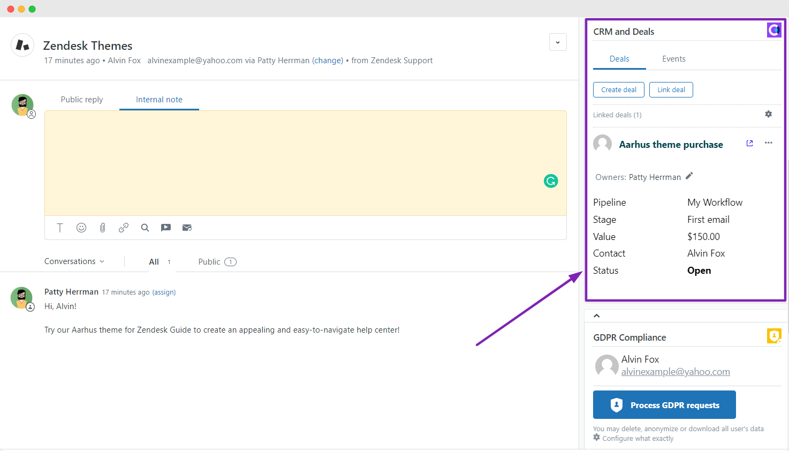Screen dimensions: 789x451
Task: Click Patty Herrman's avatar in the conversation
Action: tap(21, 297)
